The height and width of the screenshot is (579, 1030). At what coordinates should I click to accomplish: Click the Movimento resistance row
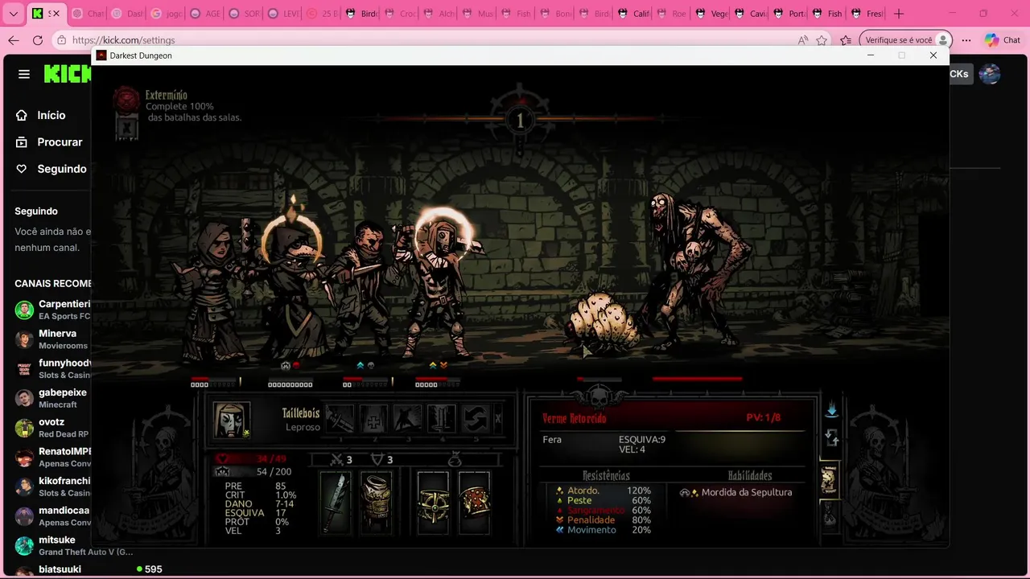point(604,529)
